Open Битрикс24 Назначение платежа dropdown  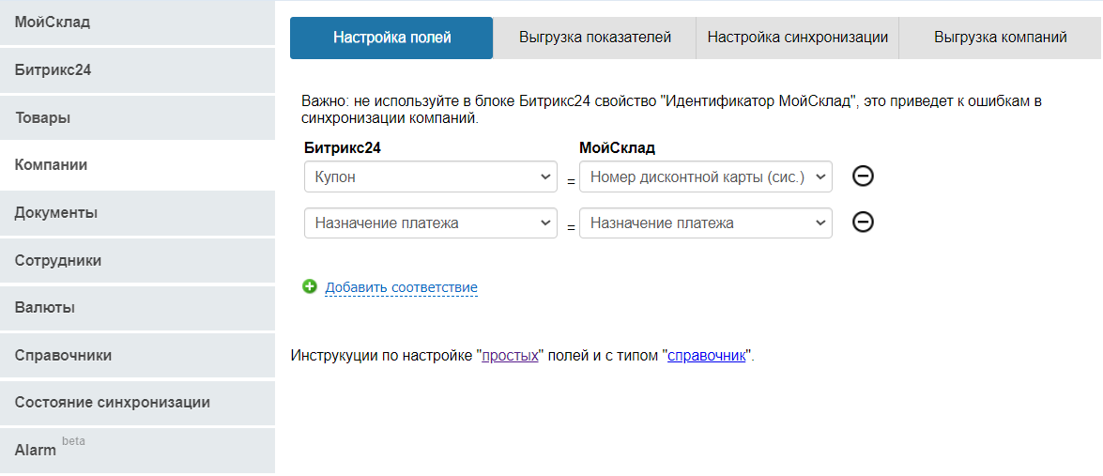[x=431, y=223]
